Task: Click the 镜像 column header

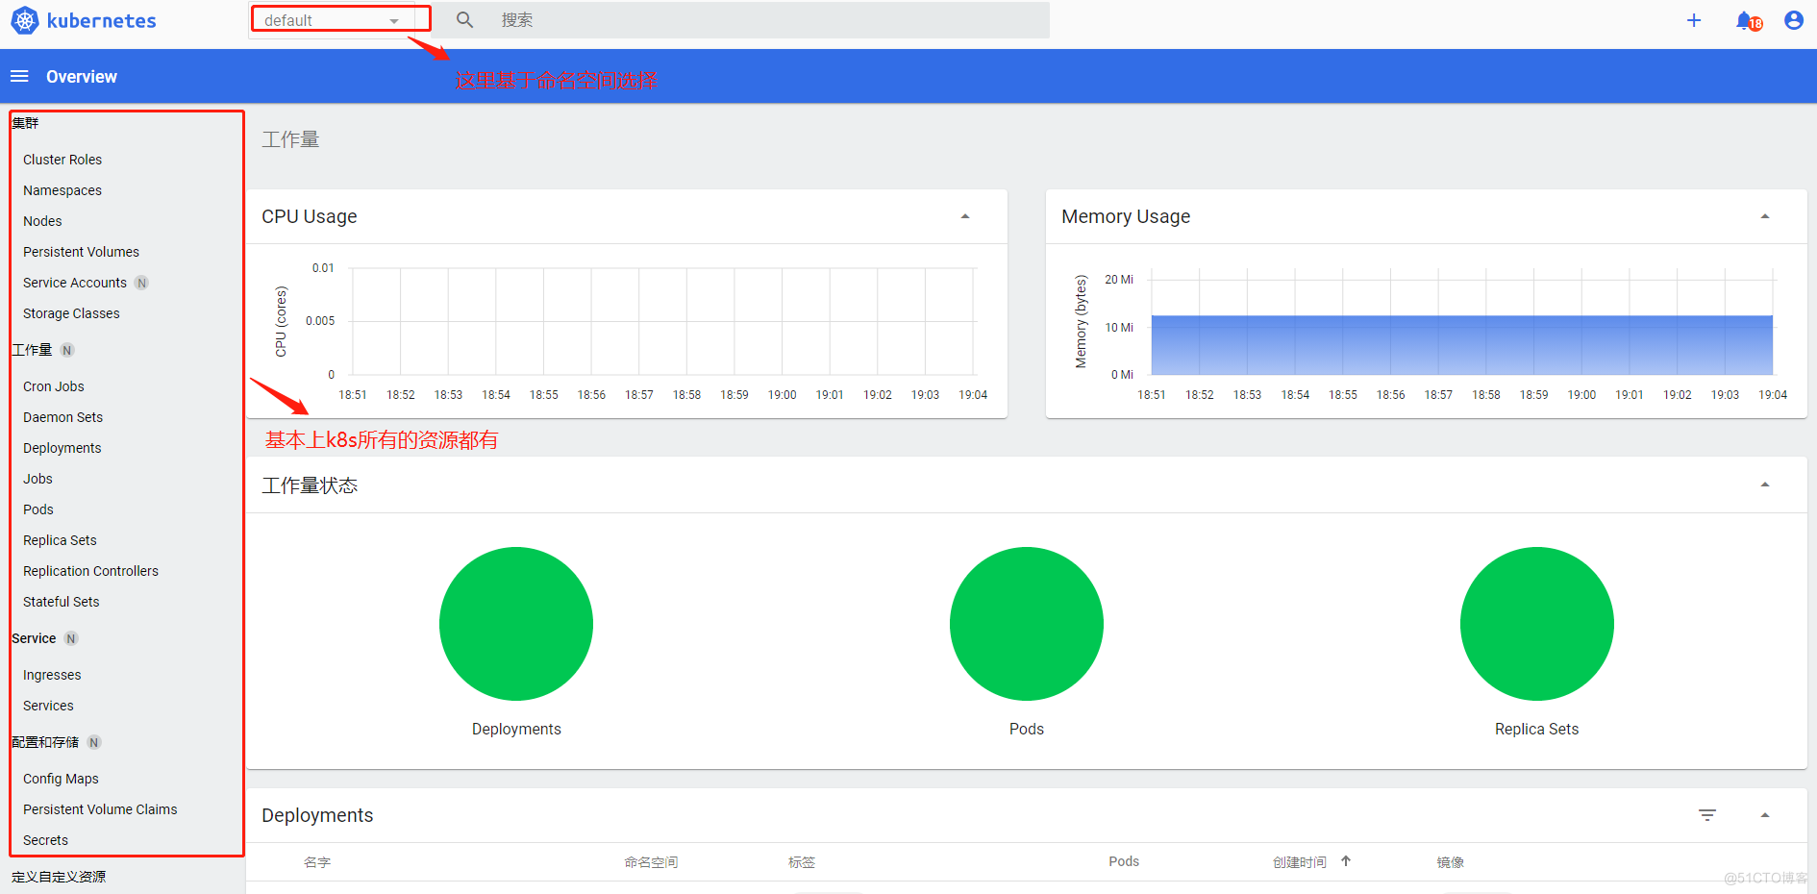Action: (x=1451, y=862)
